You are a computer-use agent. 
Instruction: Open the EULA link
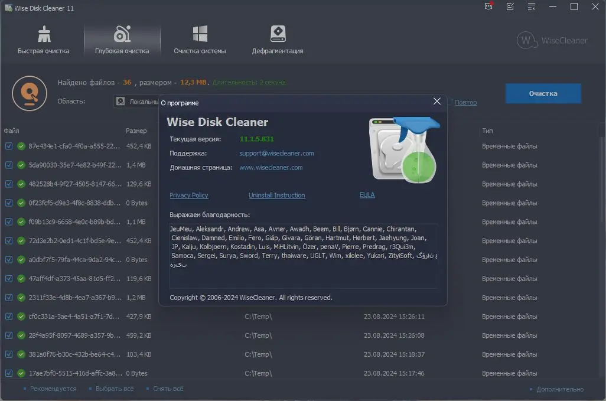(367, 195)
